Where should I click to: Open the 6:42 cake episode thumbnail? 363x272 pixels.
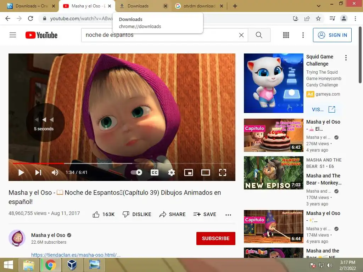tap(273, 135)
